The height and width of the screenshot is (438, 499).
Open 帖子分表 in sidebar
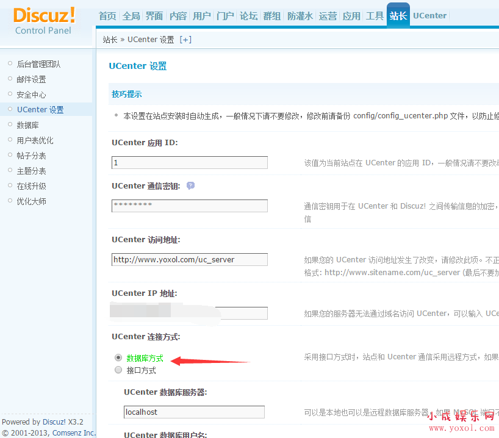(x=31, y=156)
